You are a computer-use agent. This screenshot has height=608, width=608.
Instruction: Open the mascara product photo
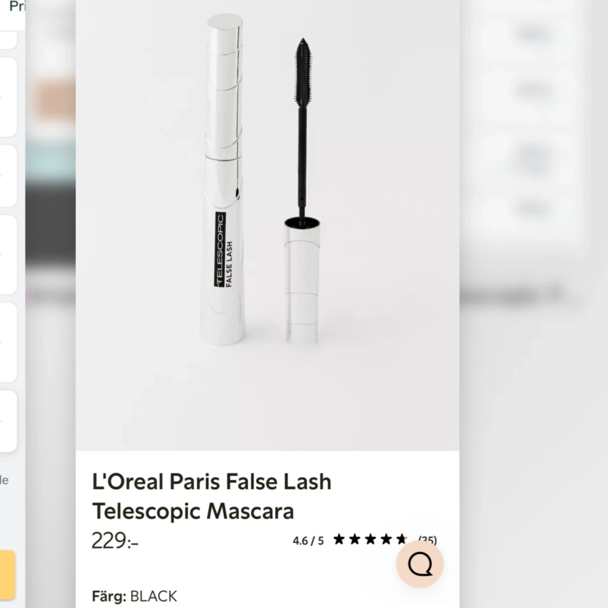(x=268, y=225)
